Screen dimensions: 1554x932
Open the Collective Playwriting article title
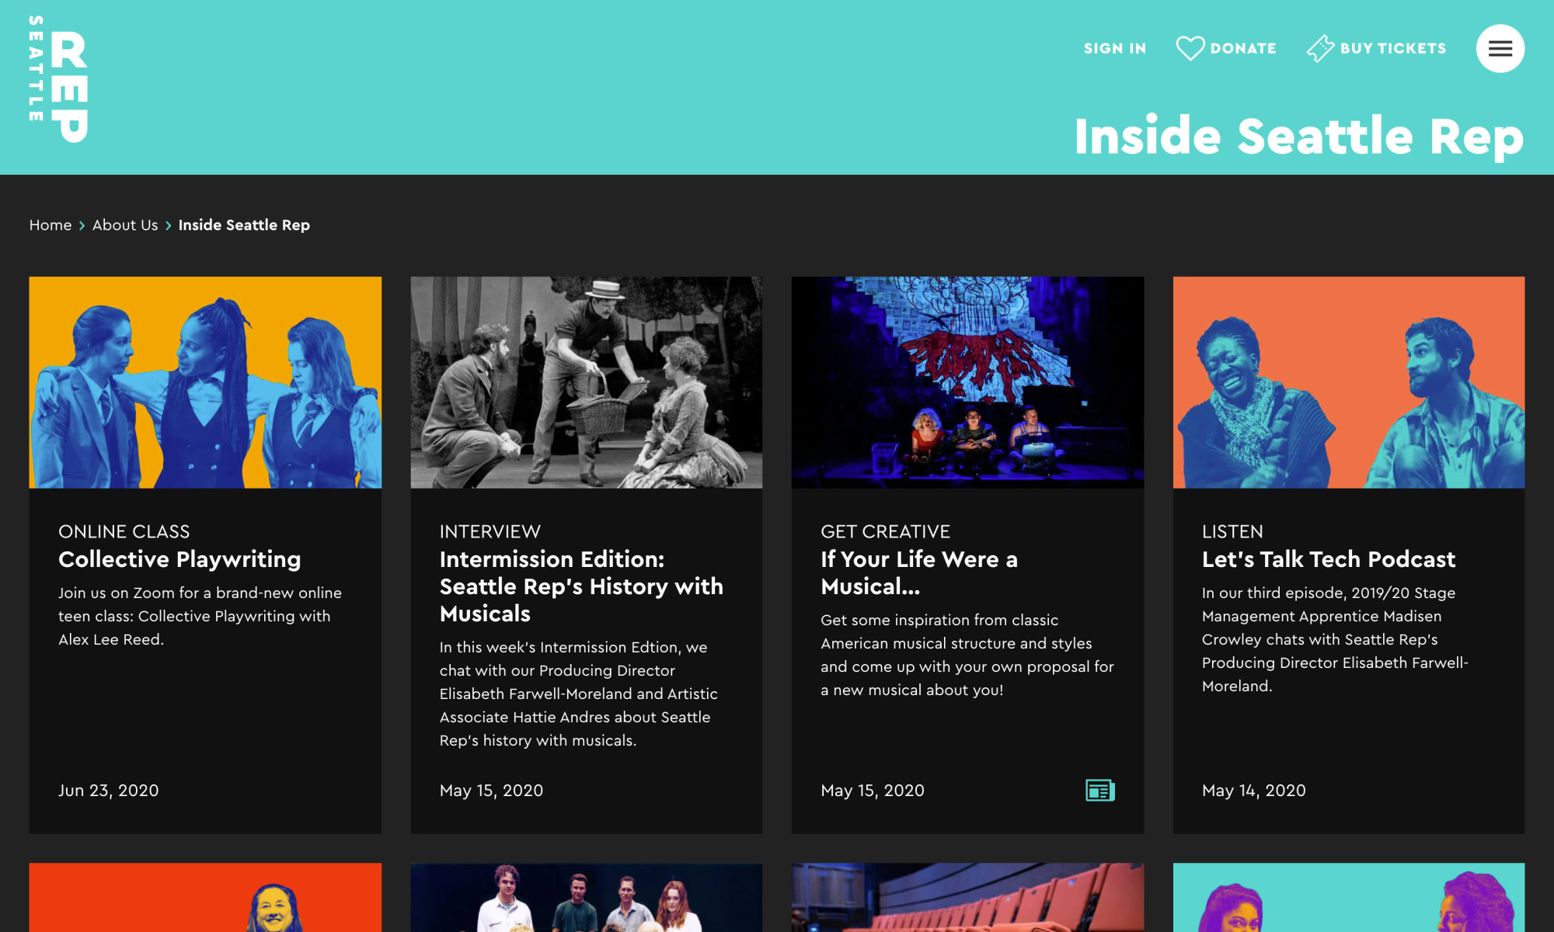click(179, 559)
